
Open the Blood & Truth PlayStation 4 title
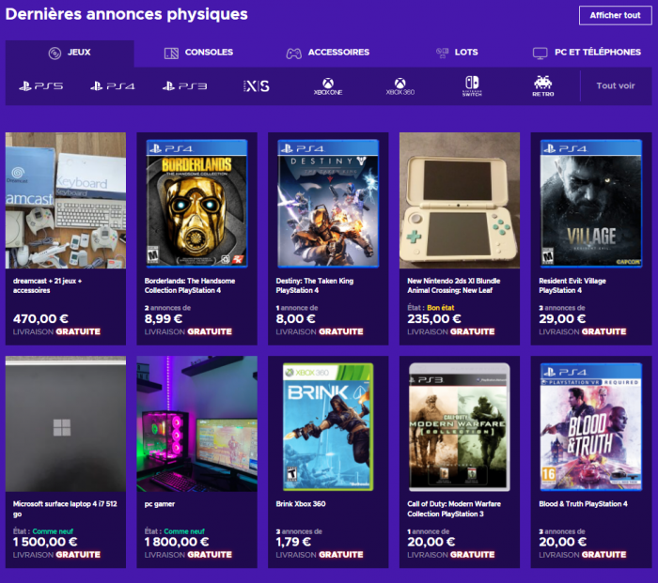pyautogui.click(x=584, y=504)
